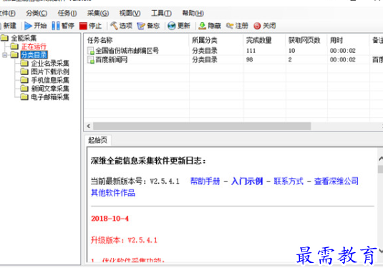Viewport: 383px width, 278px height.
Task: Open the 新闻文章采集 folder
Action: tap(50, 89)
